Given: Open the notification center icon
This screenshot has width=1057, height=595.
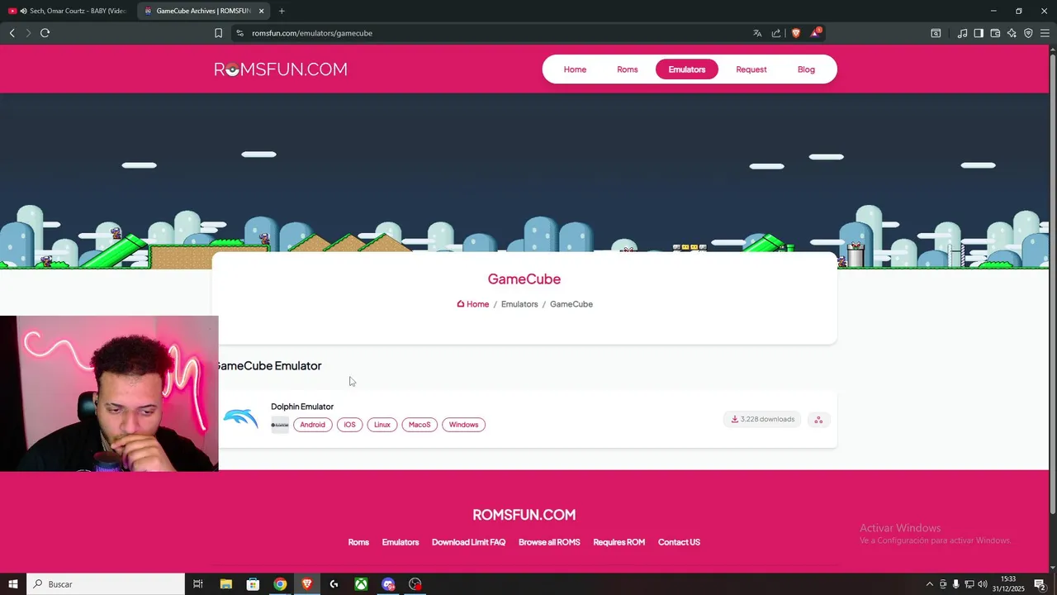Looking at the screenshot, I should coord(1040,584).
